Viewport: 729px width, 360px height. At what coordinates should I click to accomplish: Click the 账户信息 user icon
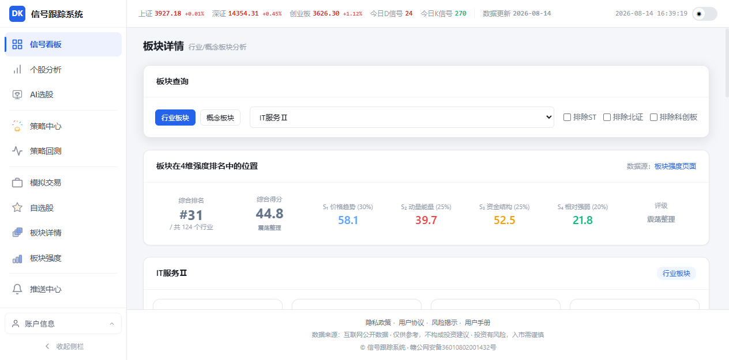coord(16,324)
